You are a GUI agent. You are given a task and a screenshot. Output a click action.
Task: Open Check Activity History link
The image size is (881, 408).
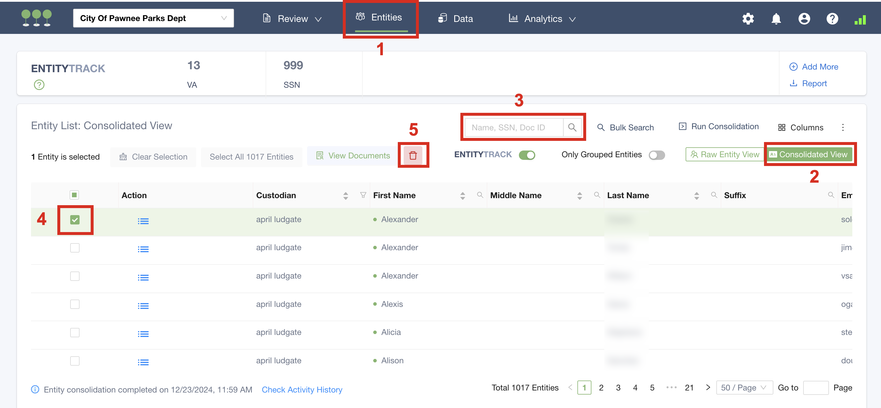(302, 390)
